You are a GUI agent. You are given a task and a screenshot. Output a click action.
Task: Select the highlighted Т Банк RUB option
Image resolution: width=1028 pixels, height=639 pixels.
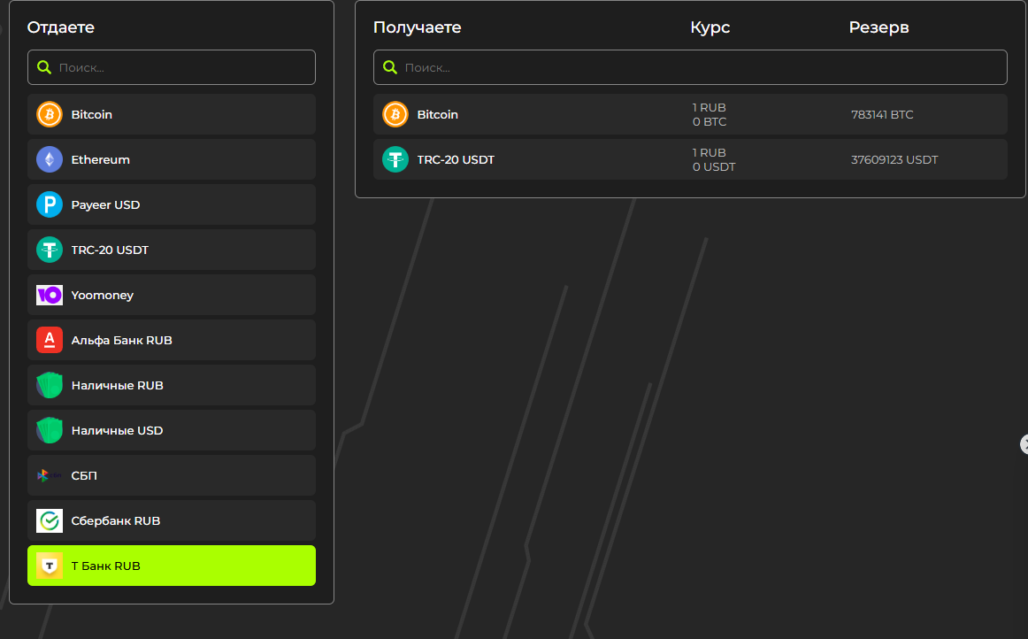tap(172, 566)
